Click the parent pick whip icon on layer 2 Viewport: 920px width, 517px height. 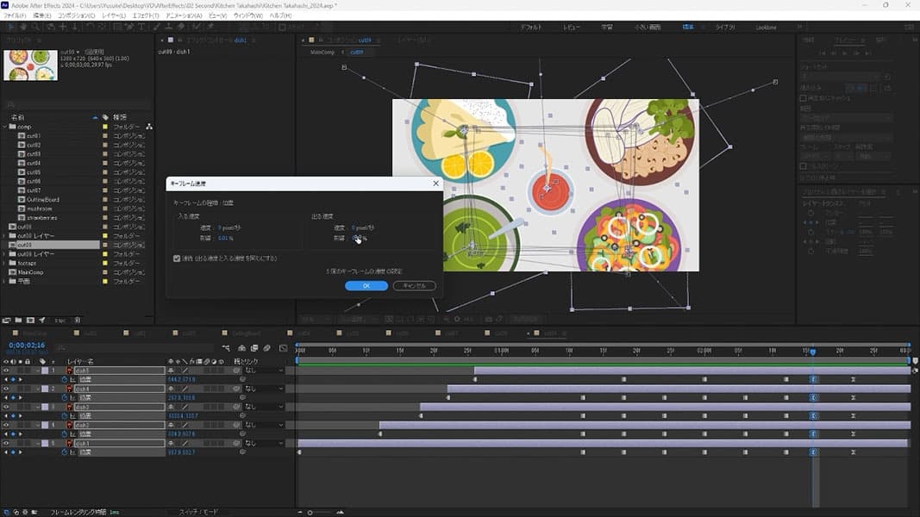pos(236,389)
